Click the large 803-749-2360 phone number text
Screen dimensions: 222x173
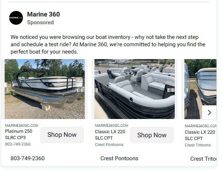pos(28,158)
